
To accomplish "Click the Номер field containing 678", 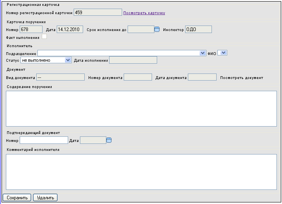I will pyautogui.click(x=31, y=29).
